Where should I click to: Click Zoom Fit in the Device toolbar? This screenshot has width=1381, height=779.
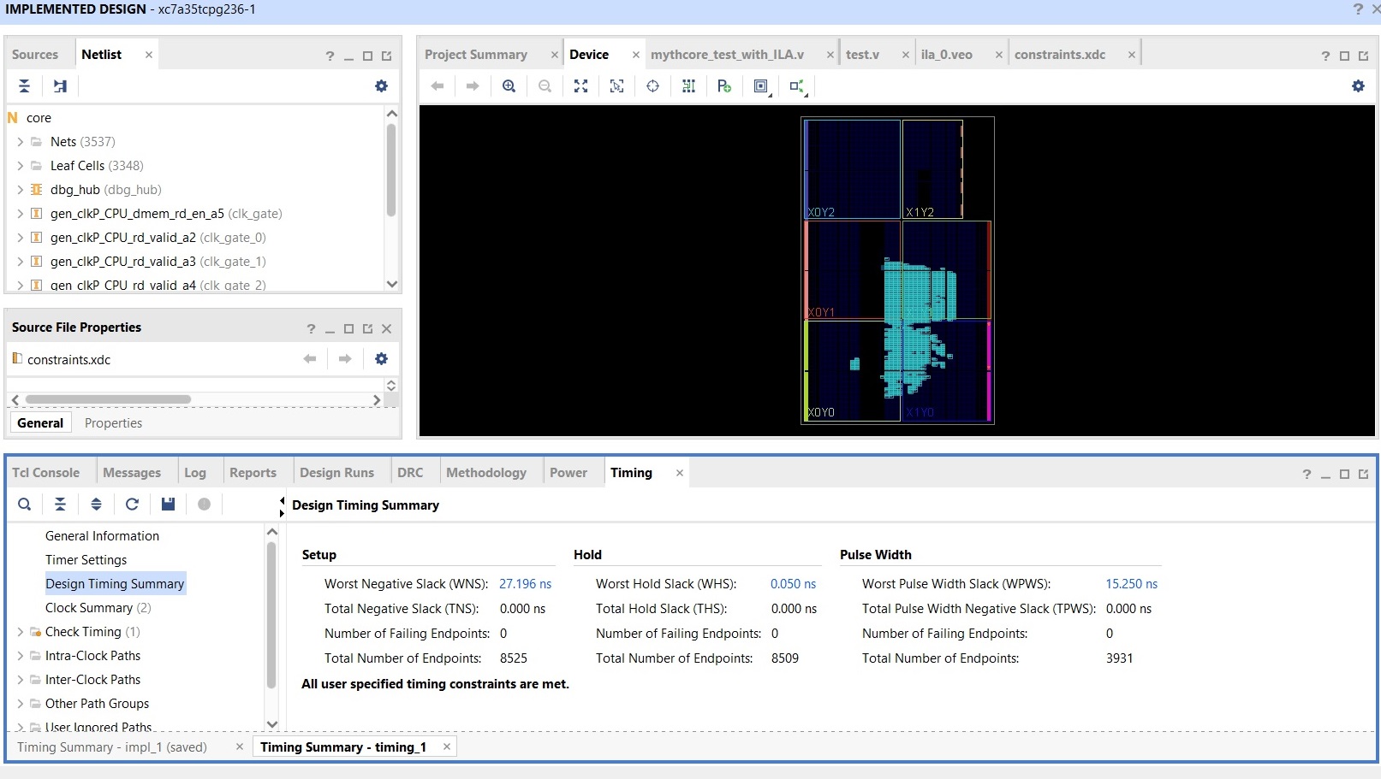click(581, 86)
